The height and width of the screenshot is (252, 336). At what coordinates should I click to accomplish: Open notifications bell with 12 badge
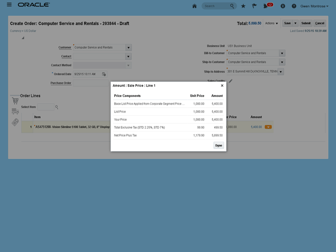click(x=268, y=6)
